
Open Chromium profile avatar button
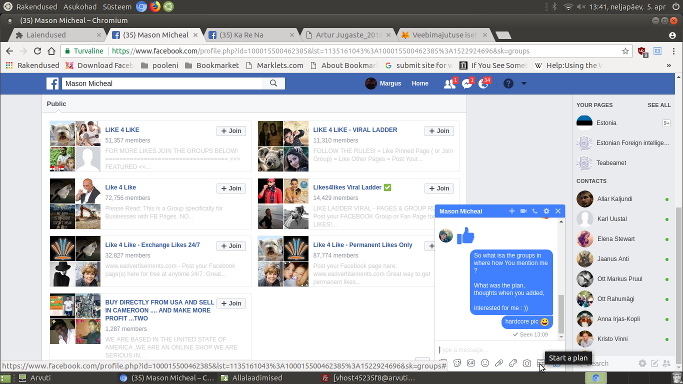click(x=672, y=35)
